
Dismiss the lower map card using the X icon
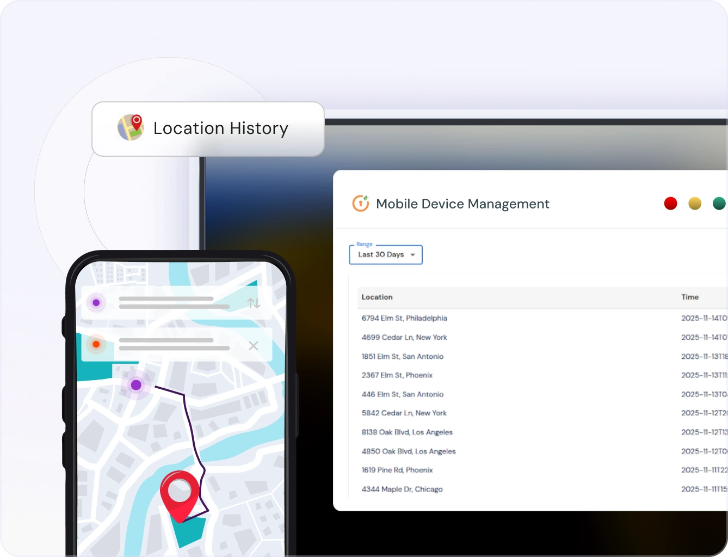click(254, 345)
